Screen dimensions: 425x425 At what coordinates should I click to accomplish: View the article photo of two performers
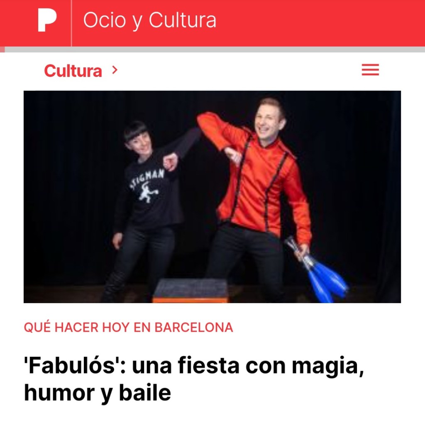(212, 197)
